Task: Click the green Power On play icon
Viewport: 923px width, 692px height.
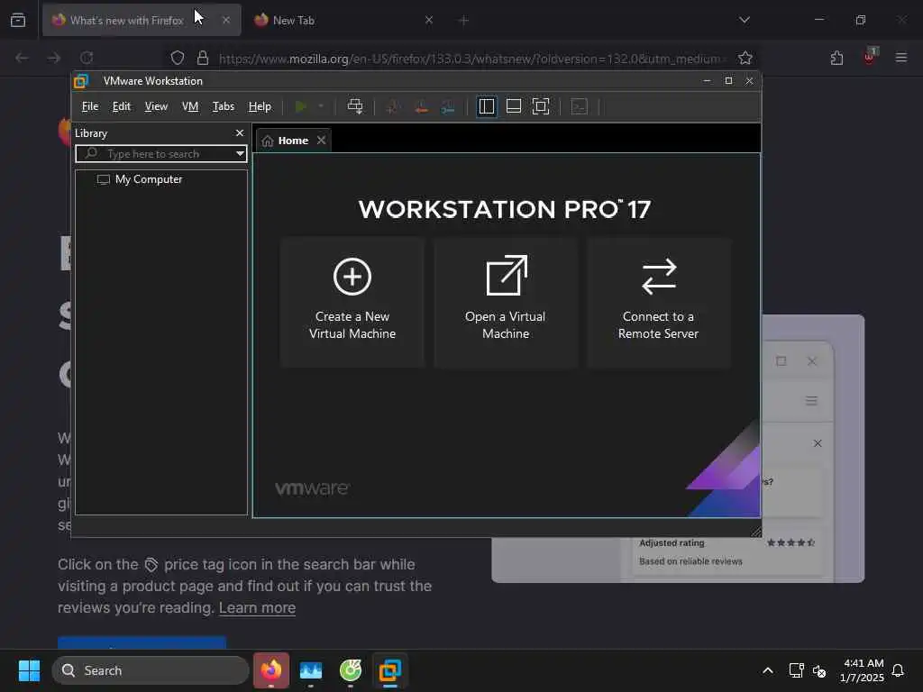Action: coord(301,106)
